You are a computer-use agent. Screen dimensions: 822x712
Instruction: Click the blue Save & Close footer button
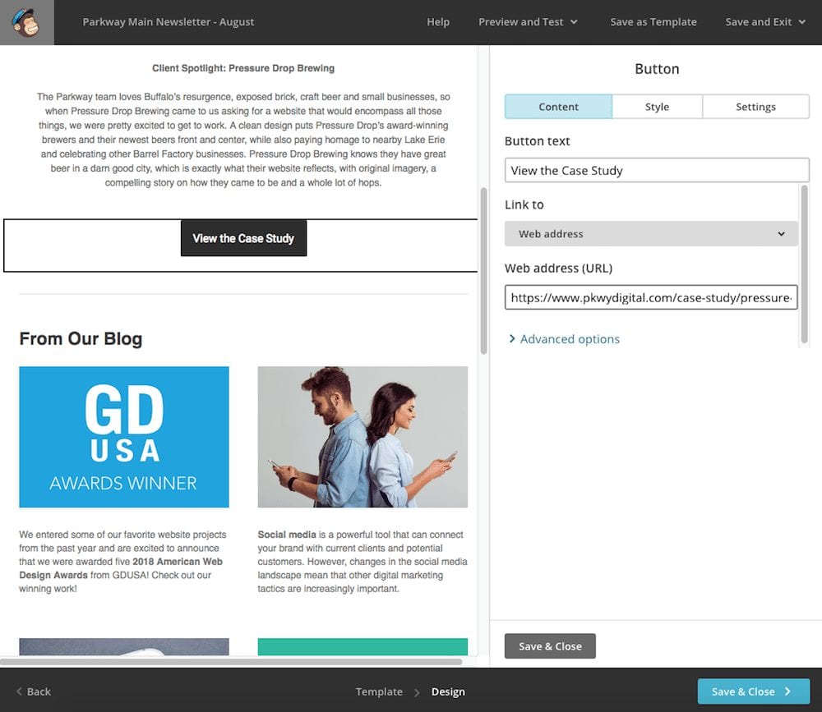(x=753, y=691)
